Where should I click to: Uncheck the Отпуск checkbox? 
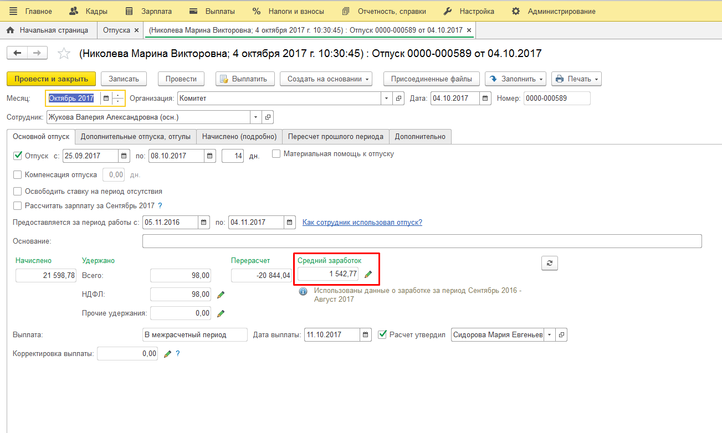pyautogui.click(x=18, y=156)
